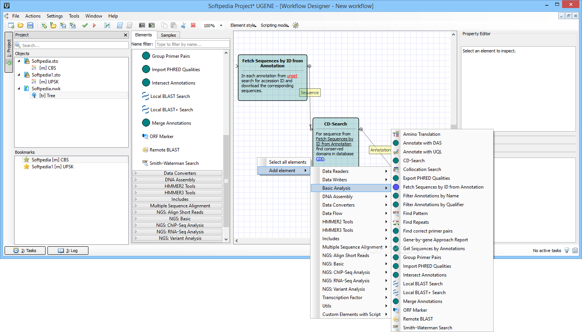The height and width of the screenshot is (332, 582).
Task: Open the zoom percentage dropdown arrow
Action: coord(221,26)
